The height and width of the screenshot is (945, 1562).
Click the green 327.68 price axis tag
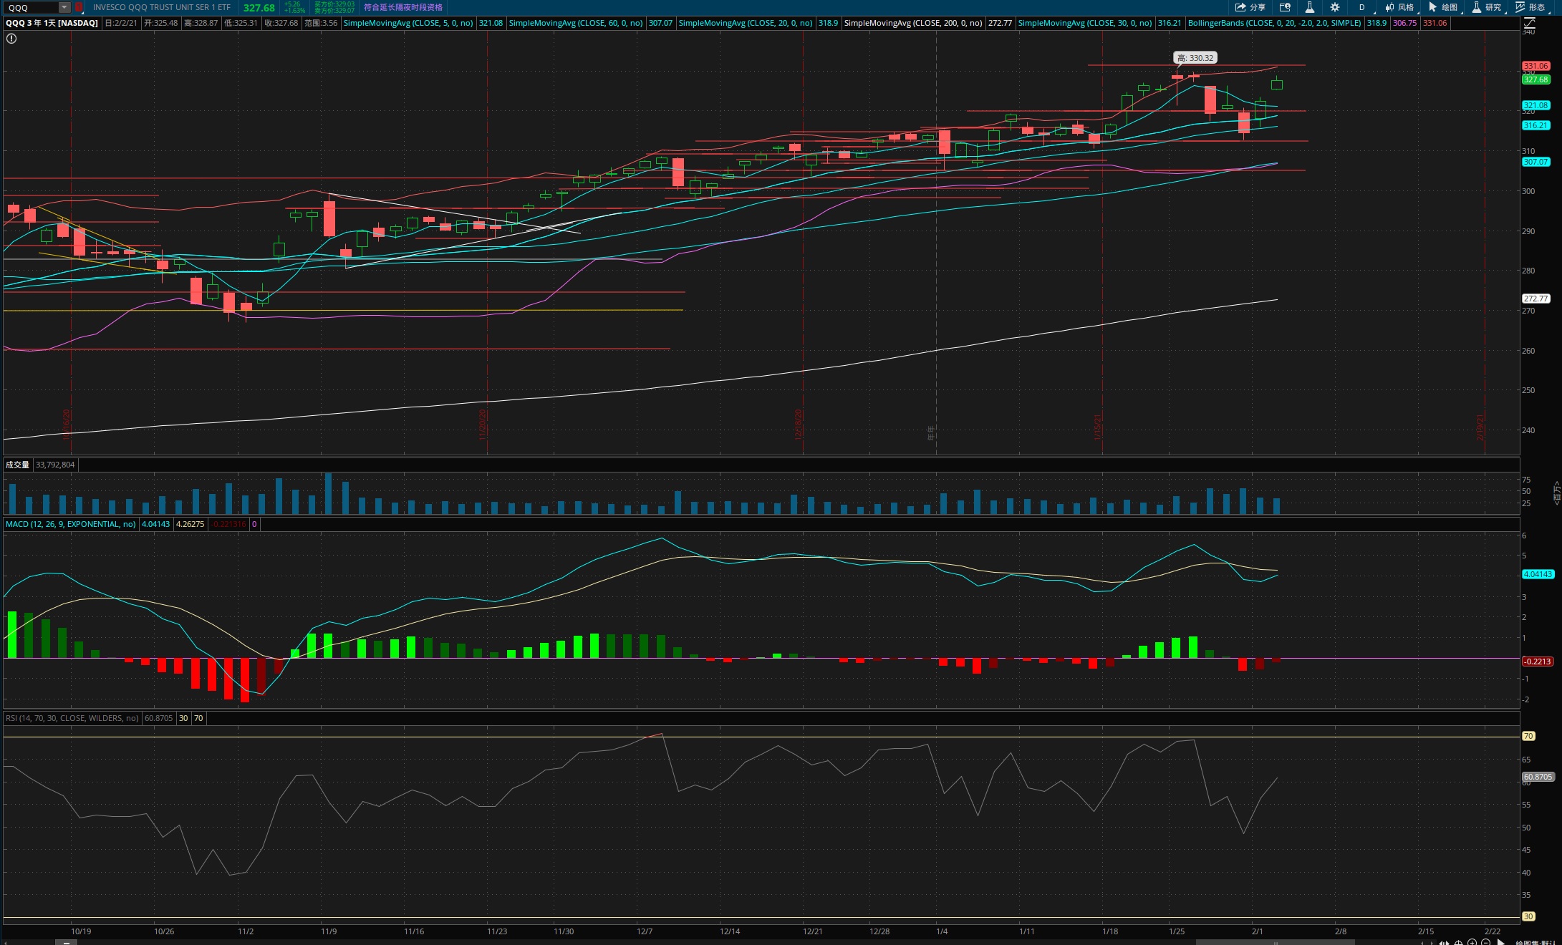point(1536,79)
